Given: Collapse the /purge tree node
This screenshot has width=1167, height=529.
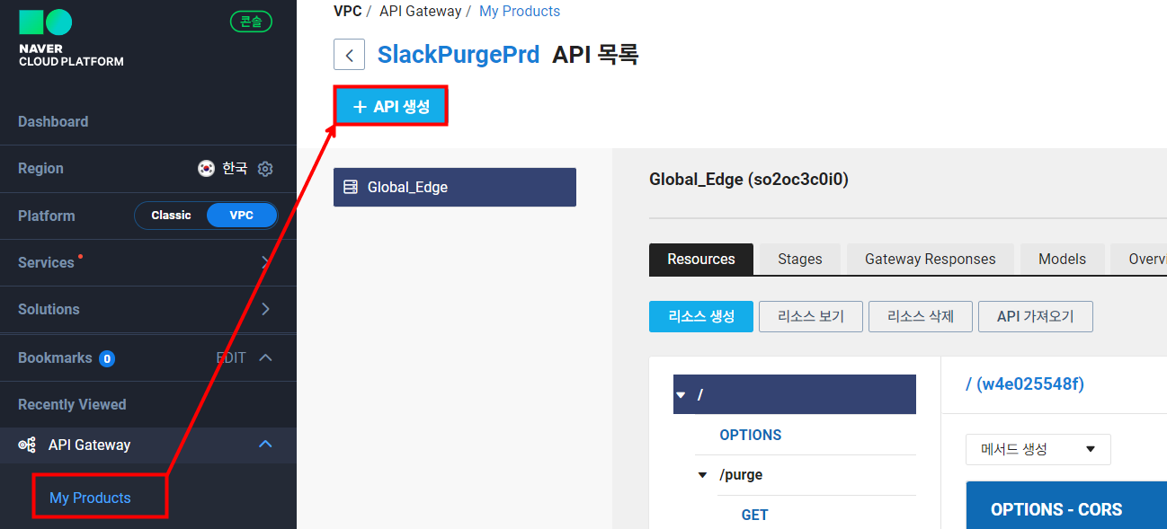Looking at the screenshot, I should click(x=703, y=475).
